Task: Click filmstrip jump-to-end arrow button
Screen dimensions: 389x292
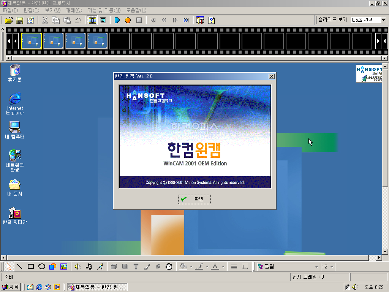Action: click(384, 41)
